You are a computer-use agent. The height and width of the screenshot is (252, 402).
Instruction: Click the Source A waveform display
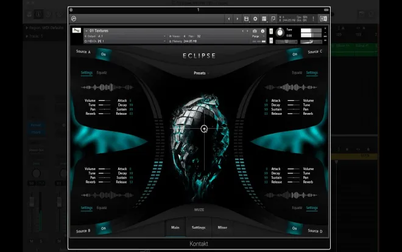point(107,87)
